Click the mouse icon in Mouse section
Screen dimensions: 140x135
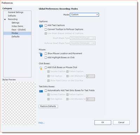point(41,54)
